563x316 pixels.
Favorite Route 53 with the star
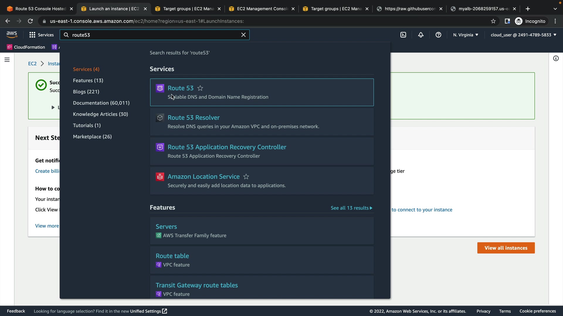[x=200, y=88]
